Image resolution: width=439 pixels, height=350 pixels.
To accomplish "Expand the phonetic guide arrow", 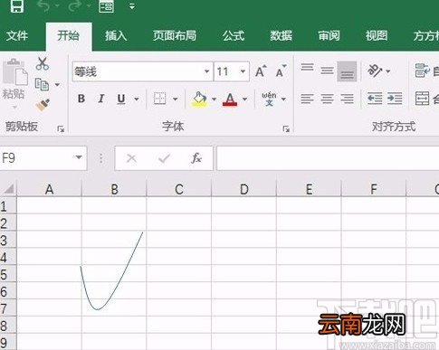I will pos(283,99).
